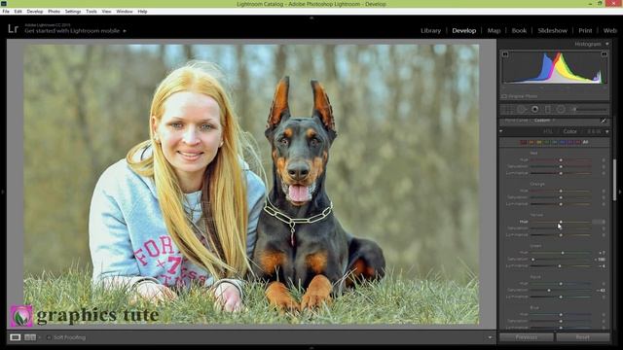This screenshot has height=350, width=623.
Task: Select the green color swatch
Action: click(x=547, y=142)
